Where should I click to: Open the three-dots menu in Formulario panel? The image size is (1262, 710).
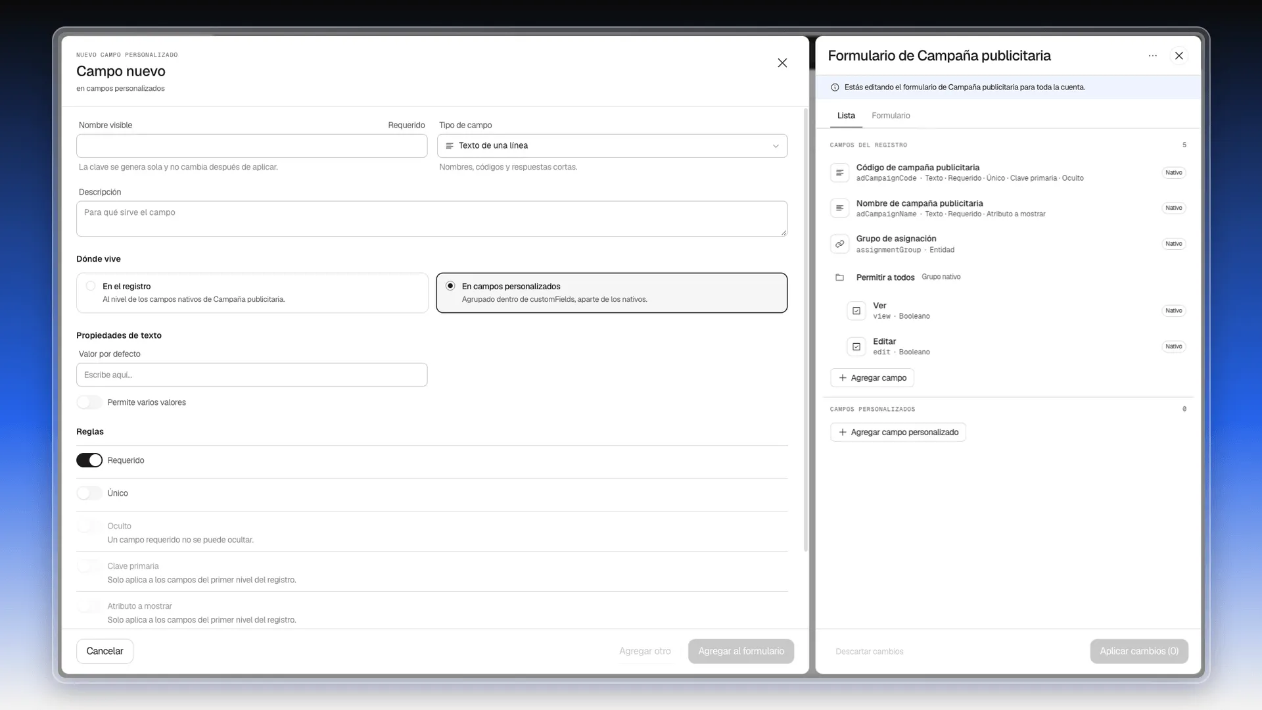pos(1153,56)
